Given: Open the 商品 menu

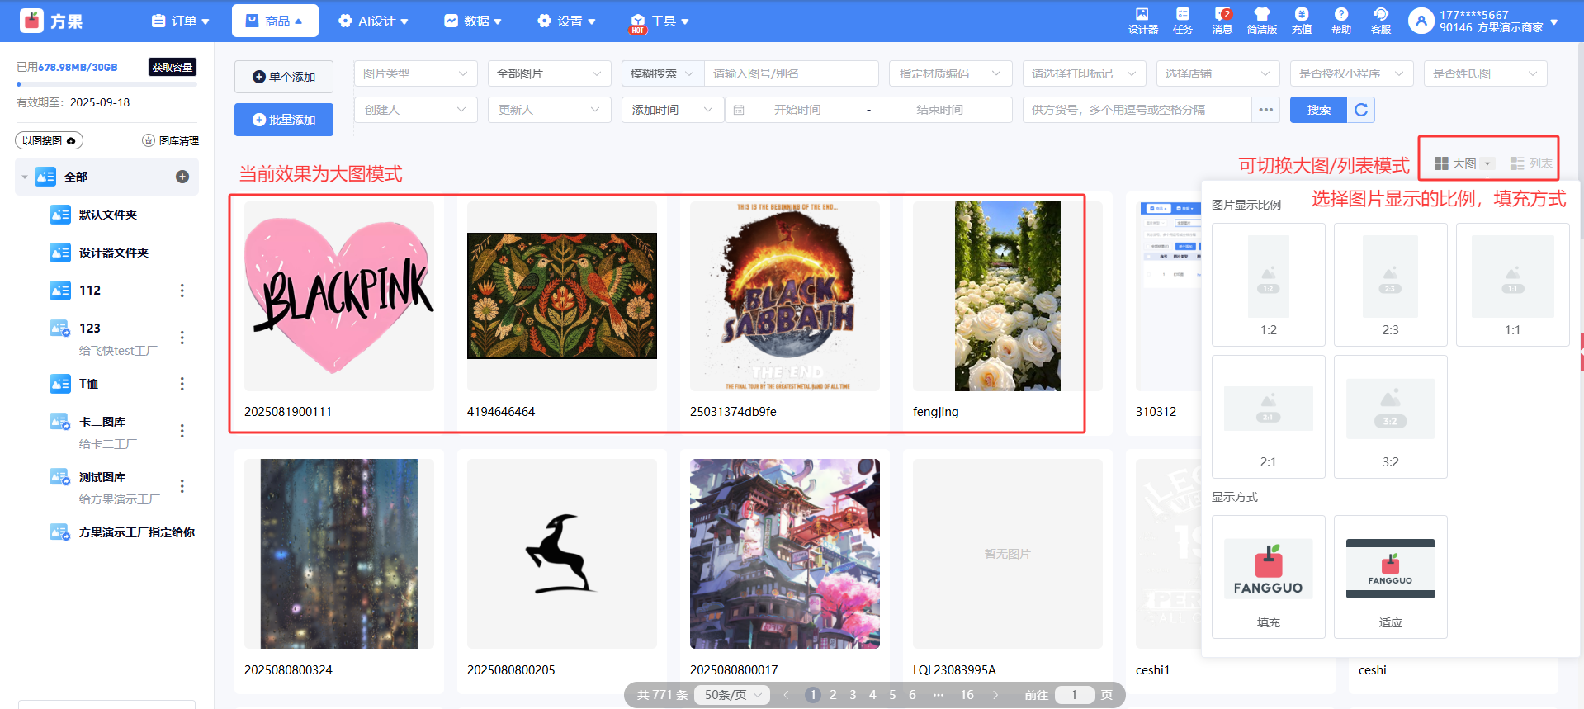Looking at the screenshot, I should [x=276, y=21].
